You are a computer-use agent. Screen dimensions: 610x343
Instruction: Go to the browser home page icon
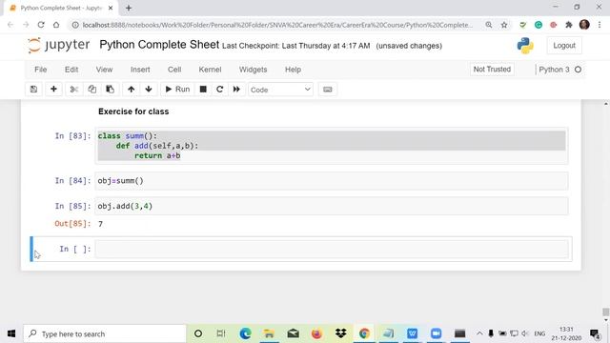click(x=56, y=25)
